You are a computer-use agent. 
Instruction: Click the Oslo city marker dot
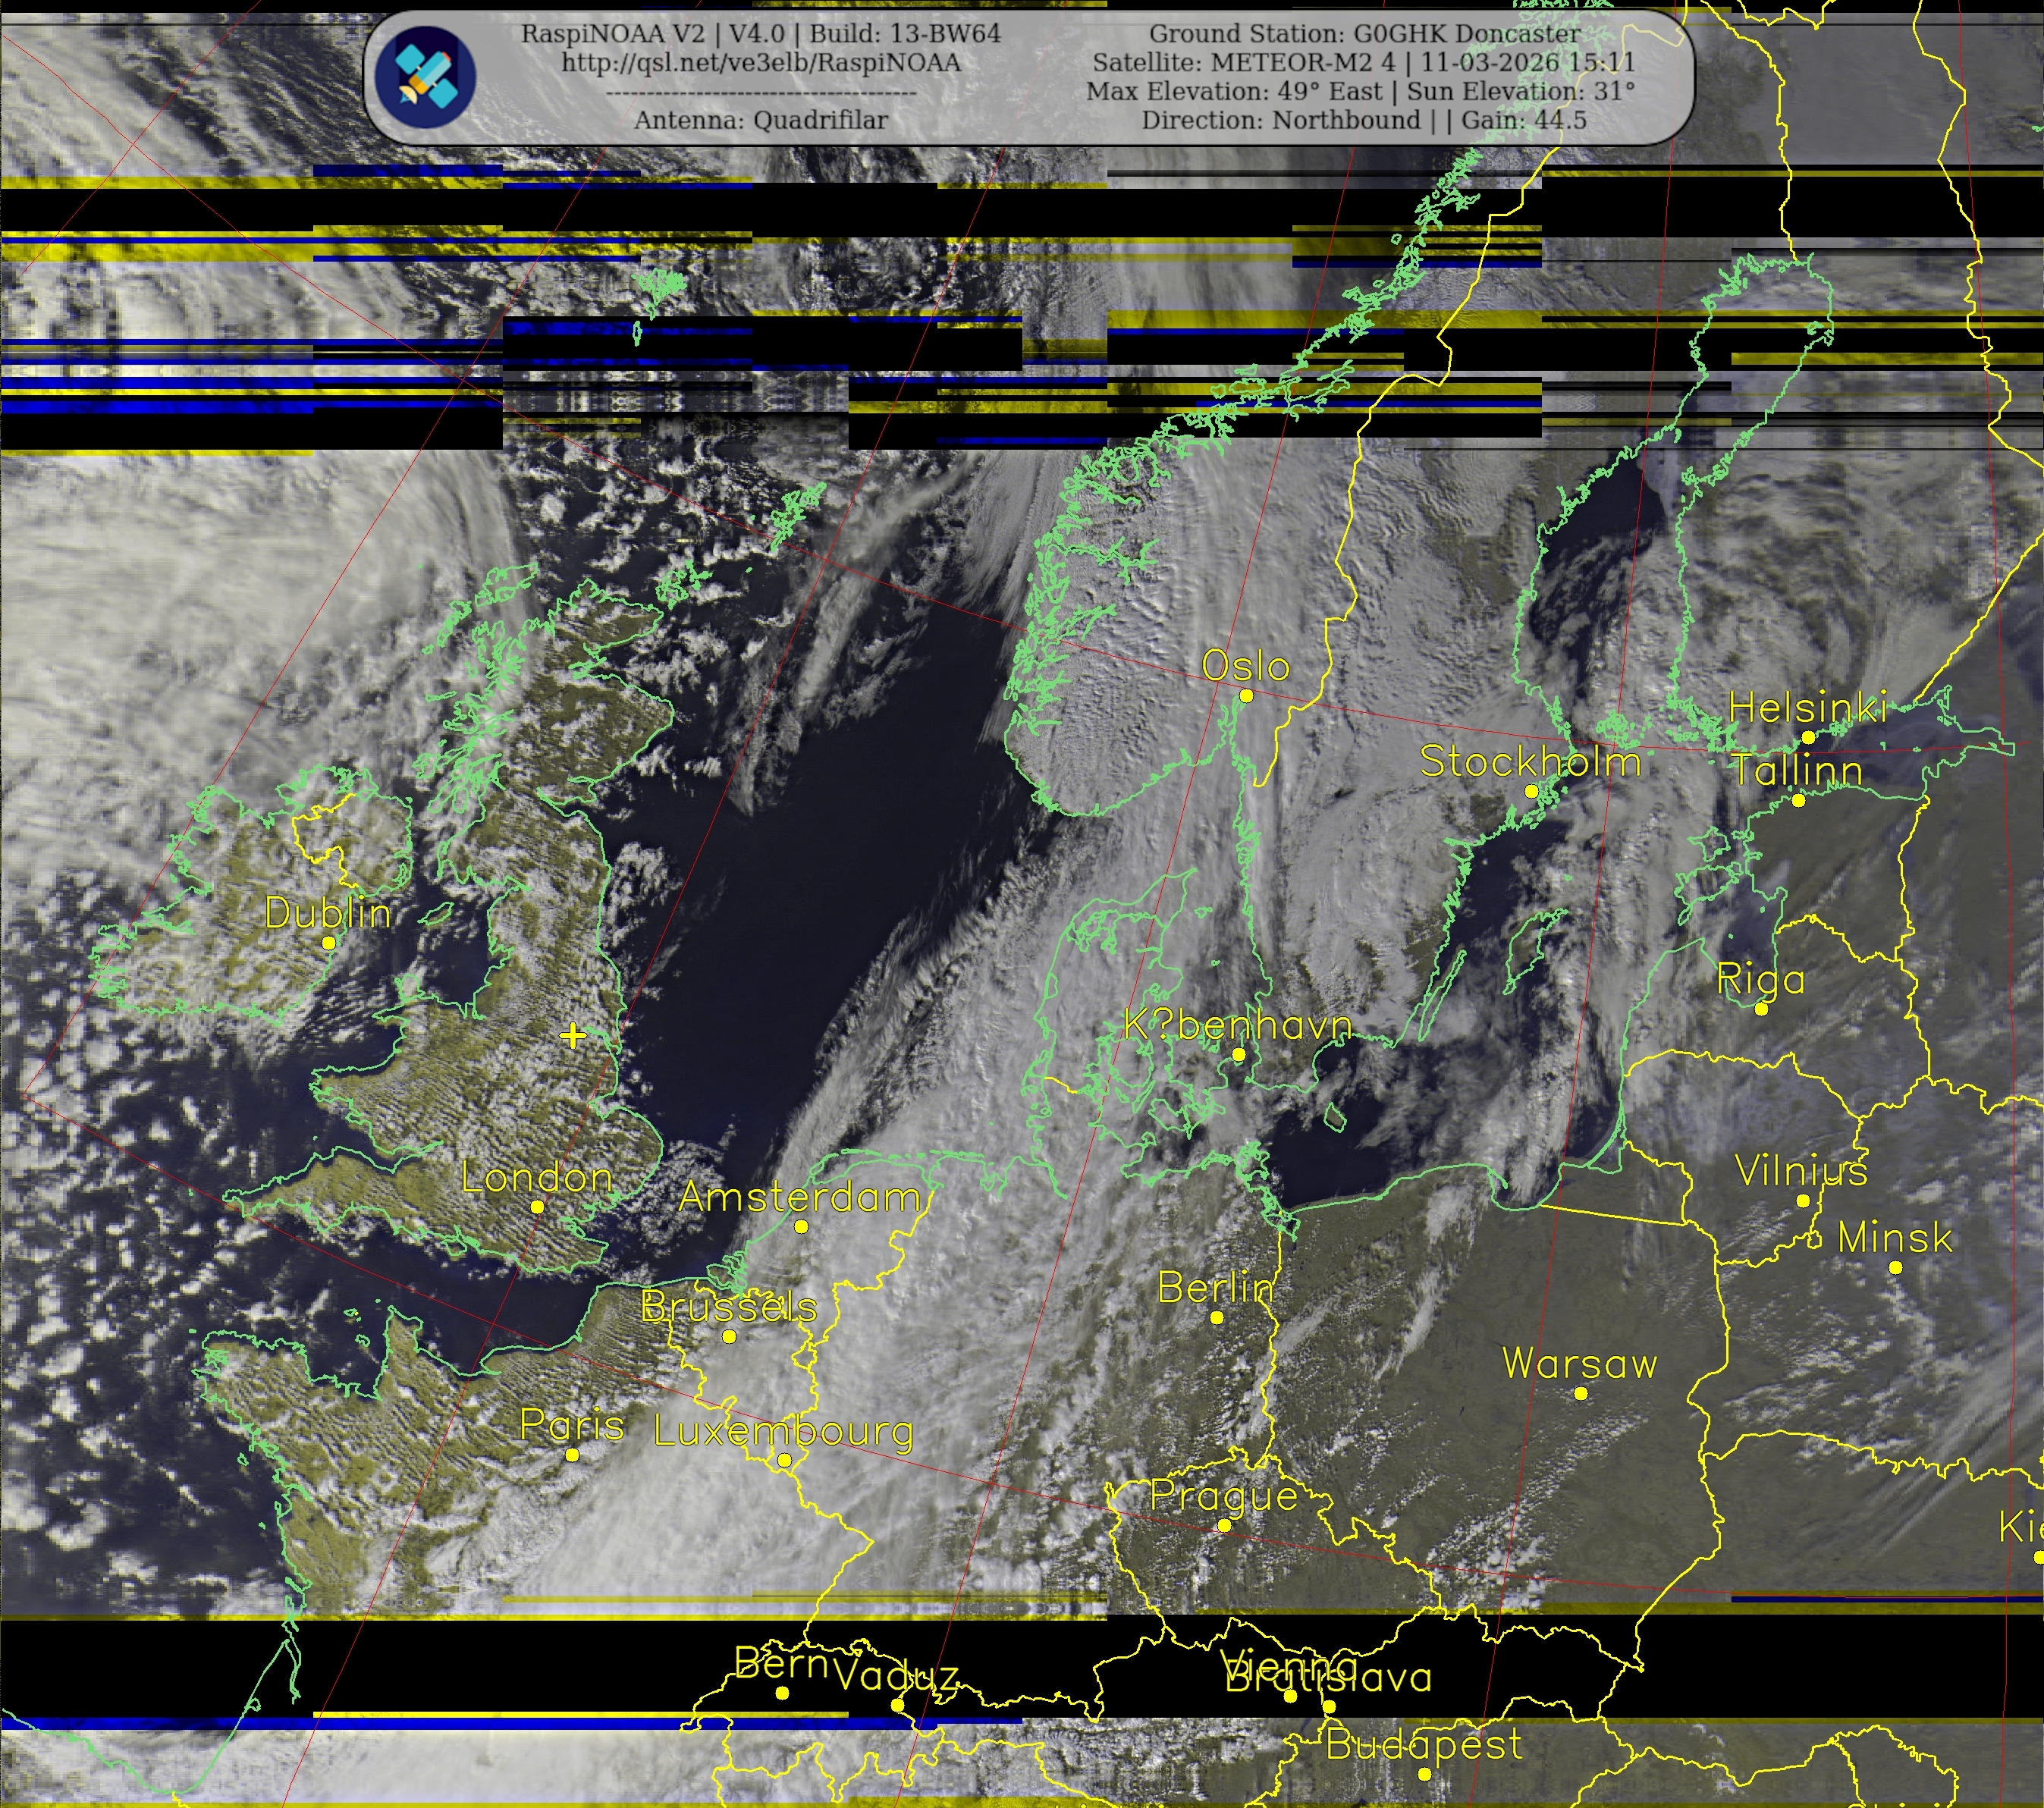click(1246, 696)
